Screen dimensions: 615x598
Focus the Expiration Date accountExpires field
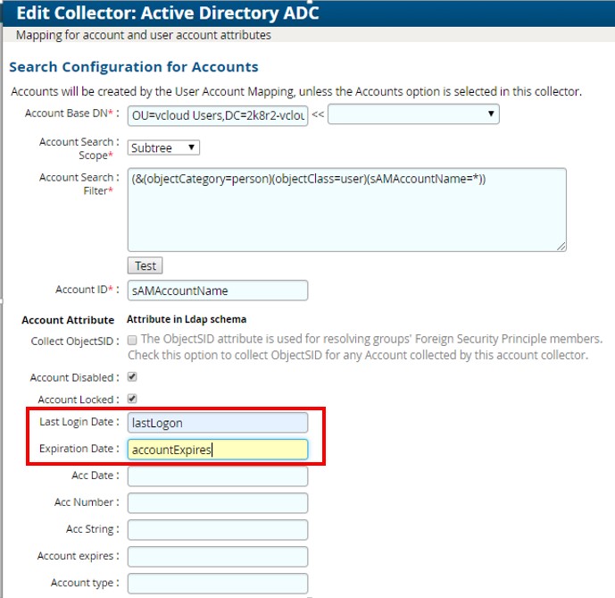(218, 450)
